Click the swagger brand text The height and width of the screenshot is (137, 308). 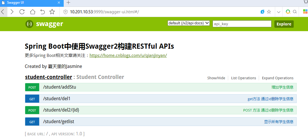[50, 24]
